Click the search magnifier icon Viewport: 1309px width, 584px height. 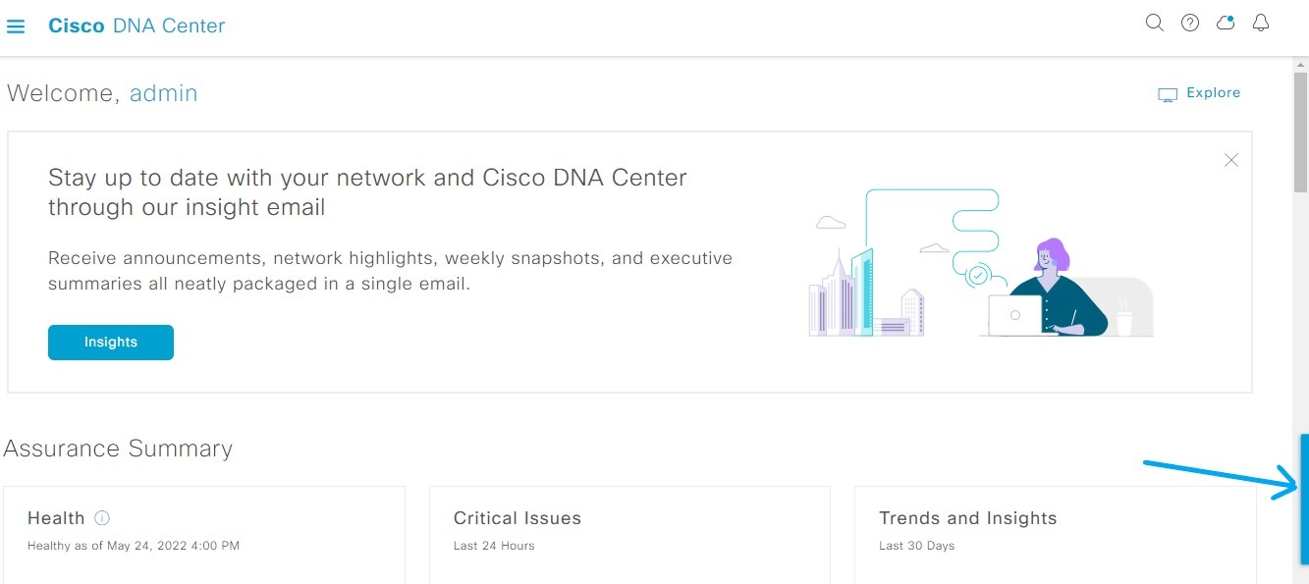1155,23
